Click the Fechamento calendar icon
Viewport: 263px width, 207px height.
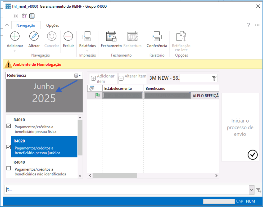click(x=111, y=36)
